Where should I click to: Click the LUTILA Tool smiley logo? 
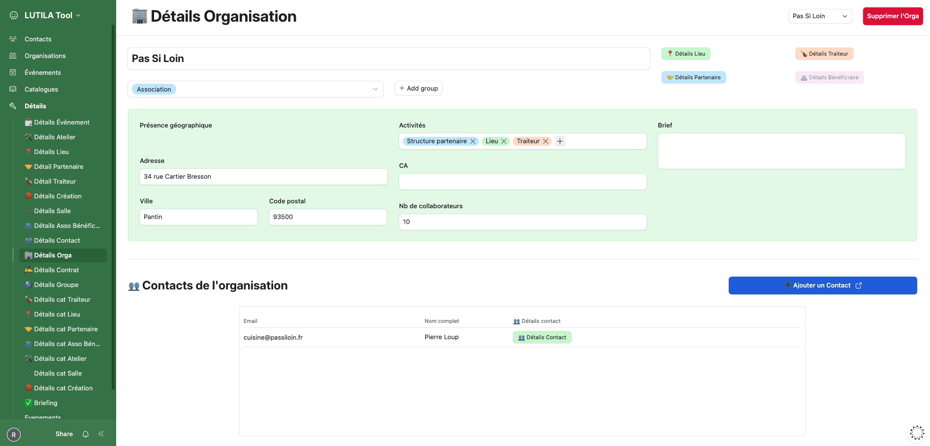pos(14,15)
